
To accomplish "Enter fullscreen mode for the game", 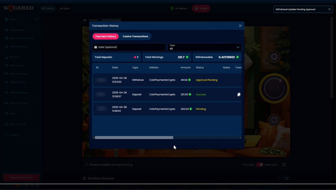I will tap(284, 165).
